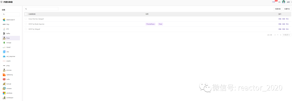This screenshot has width=292, height=101.
Task: Toggle the select-all header checkbox
Action: (x=26, y=14)
